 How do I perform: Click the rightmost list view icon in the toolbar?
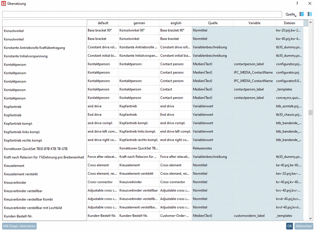click(x=310, y=14)
